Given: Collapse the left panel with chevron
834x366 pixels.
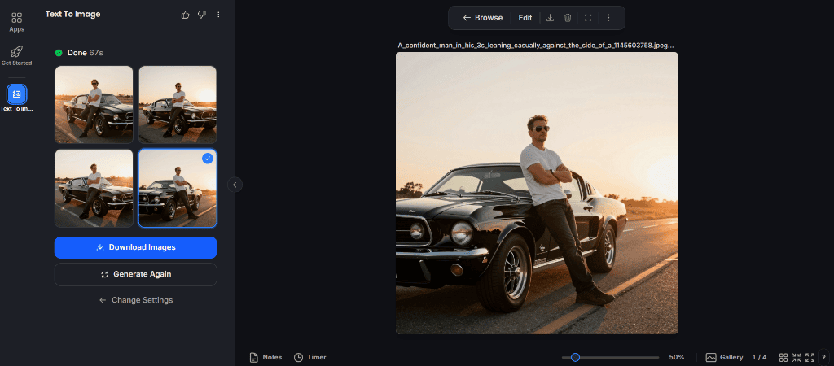Looking at the screenshot, I should 235,185.
